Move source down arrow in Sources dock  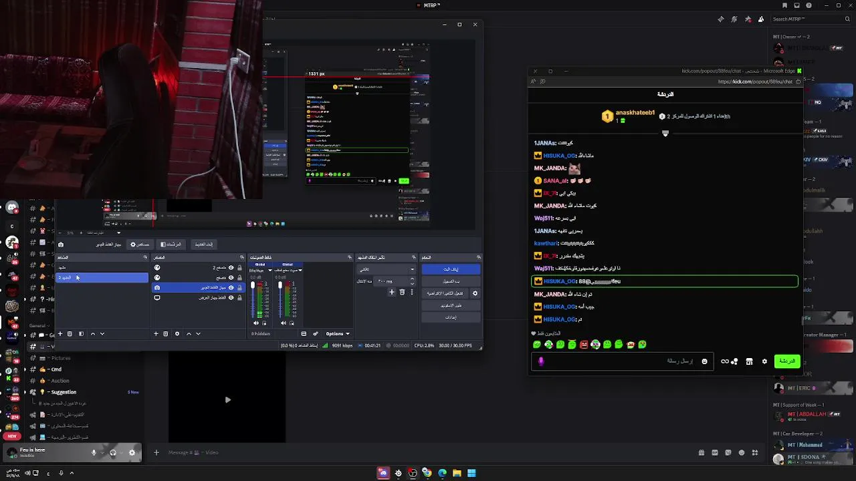click(198, 333)
